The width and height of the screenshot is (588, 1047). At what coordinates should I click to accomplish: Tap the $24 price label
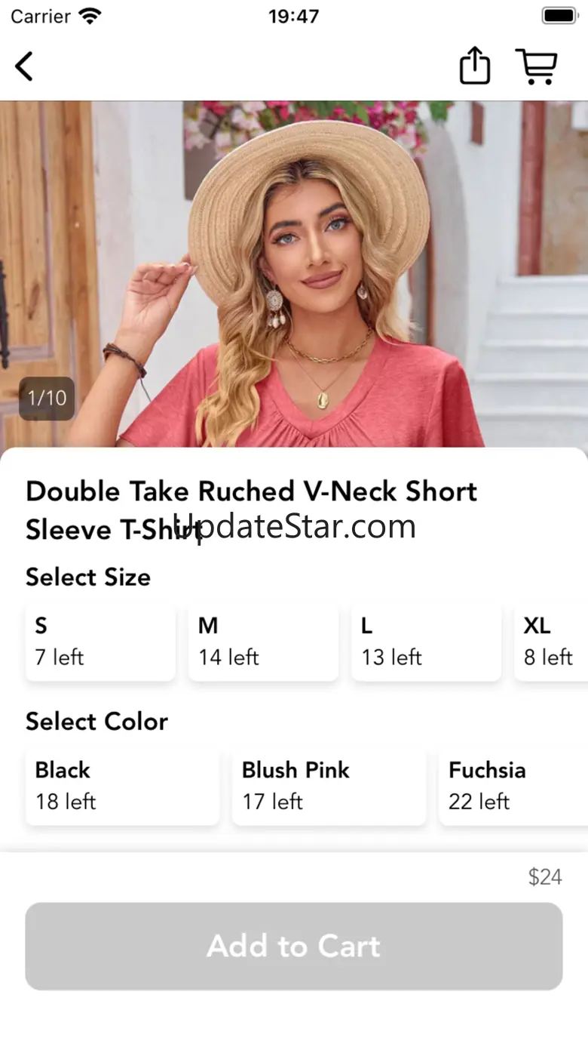(545, 876)
